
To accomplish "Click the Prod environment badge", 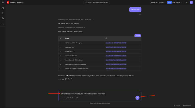I will click(x=169, y=3).
